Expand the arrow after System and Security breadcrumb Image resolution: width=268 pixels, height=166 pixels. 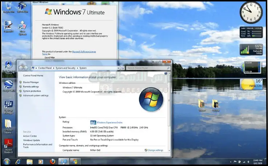coord(77,68)
